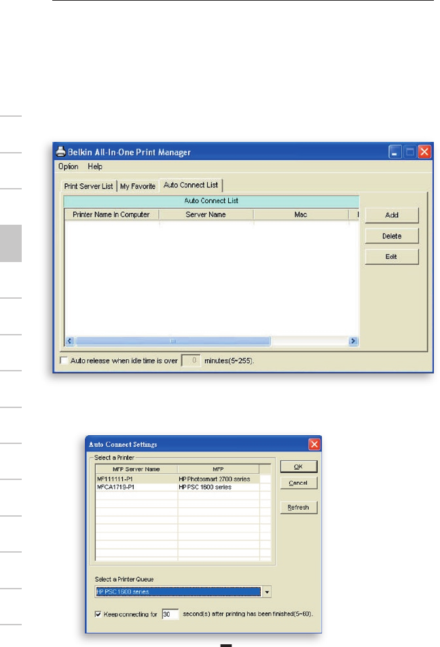Close the Auto Connect Settings dialog
Screen dimensions: 440x647
pos(314,444)
